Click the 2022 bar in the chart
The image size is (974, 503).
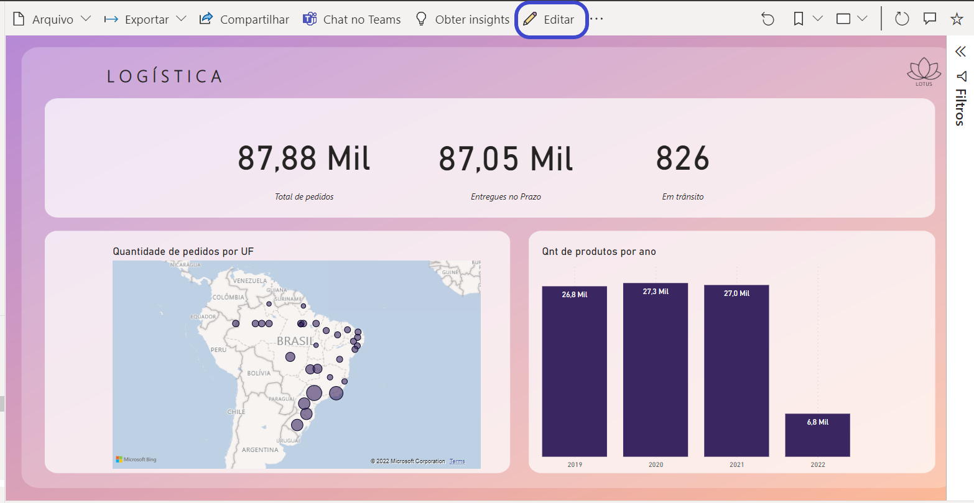817,435
